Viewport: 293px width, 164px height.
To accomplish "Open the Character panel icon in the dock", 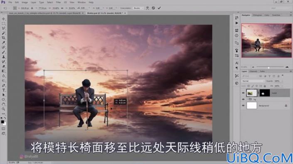I will pyautogui.click(x=237, y=63).
